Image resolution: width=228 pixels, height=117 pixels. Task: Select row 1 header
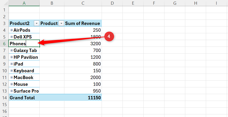point(4,10)
